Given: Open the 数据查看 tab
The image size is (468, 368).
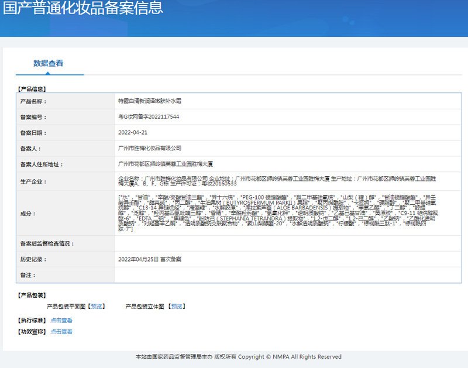Looking at the screenshot, I should coord(49,63).
